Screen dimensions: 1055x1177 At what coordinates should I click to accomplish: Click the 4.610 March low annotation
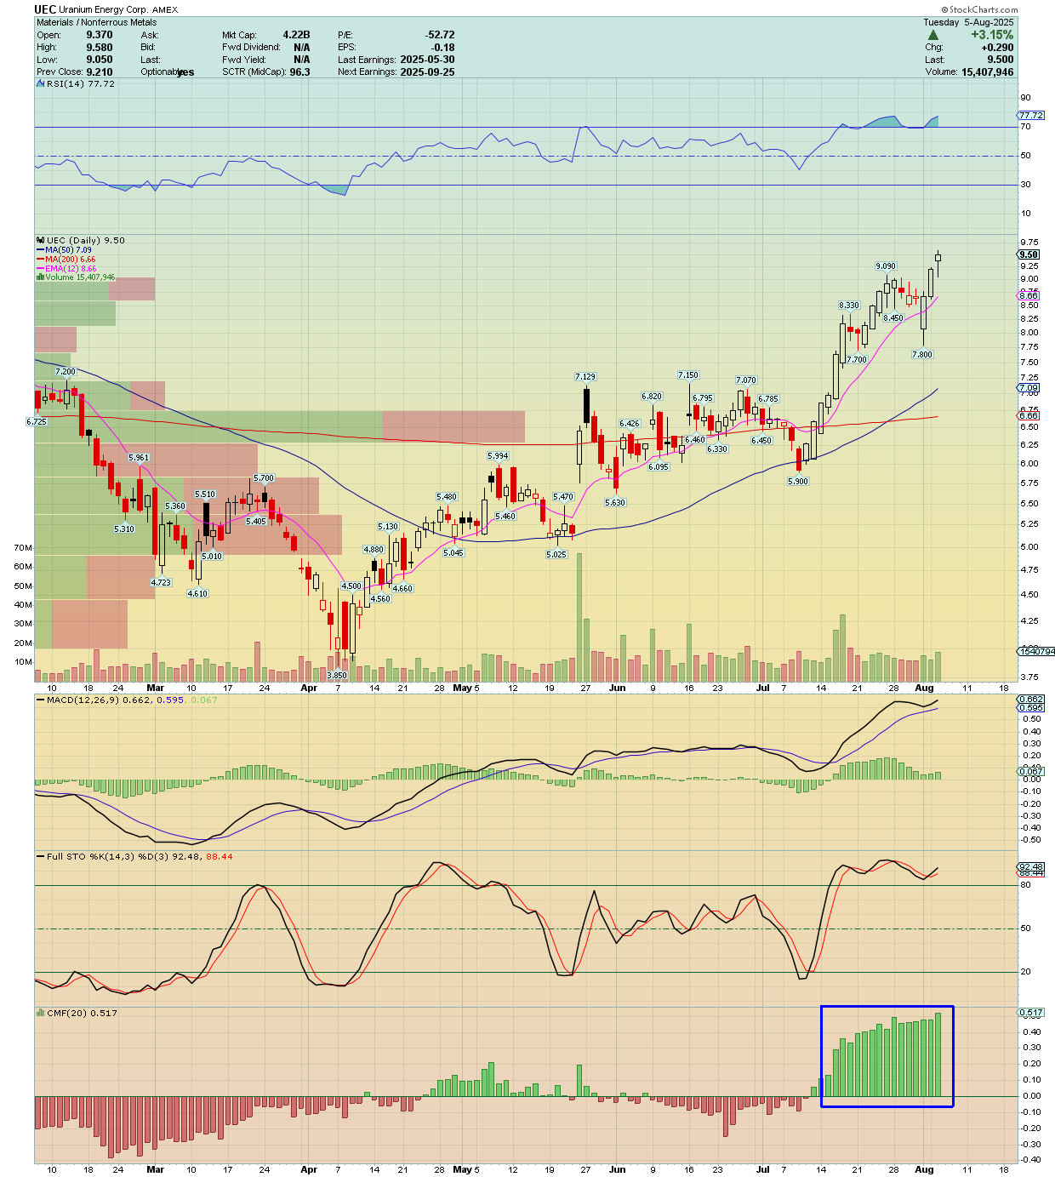197,593
